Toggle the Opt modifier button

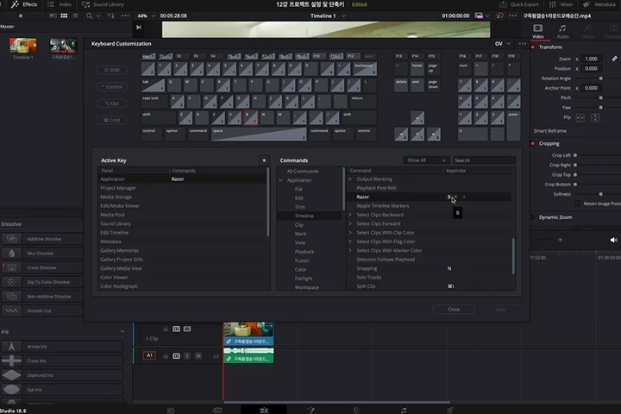point(111,103)
